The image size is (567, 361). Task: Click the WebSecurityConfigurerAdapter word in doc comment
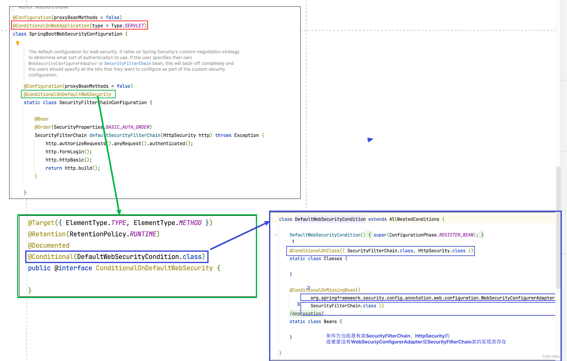point(63,64)
